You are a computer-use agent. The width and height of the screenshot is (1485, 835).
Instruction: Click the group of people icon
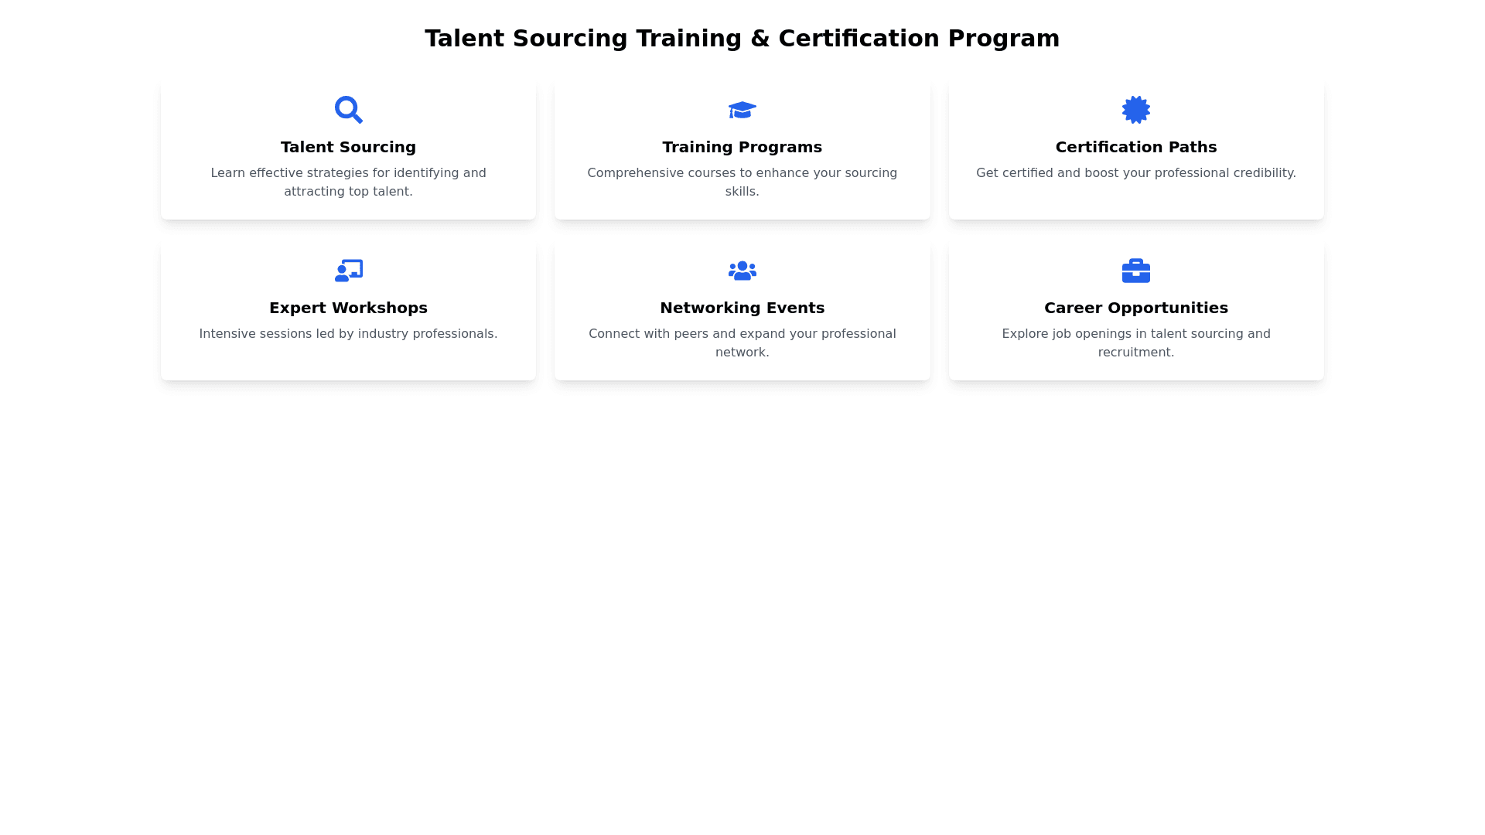[742, 271]
